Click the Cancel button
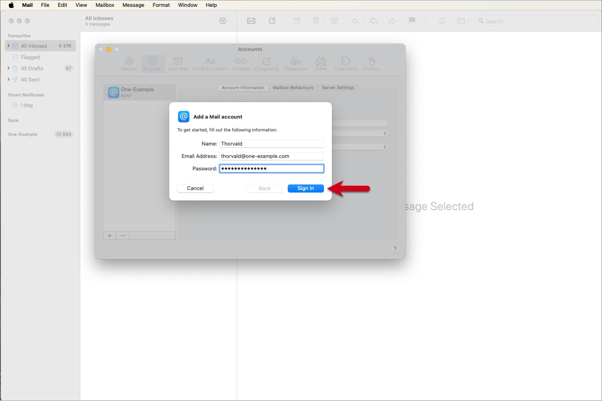Image resolution: width=602 pixels, height=401 pixels. 195,188
